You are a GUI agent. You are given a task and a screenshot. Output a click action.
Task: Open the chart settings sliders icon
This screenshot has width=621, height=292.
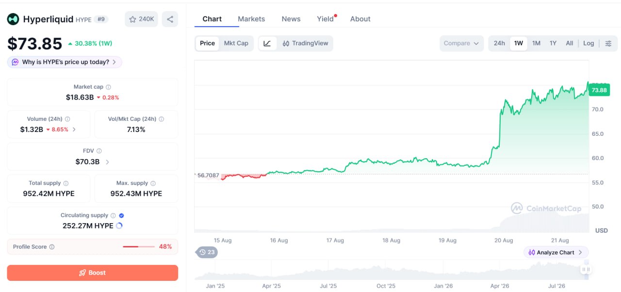608,43
